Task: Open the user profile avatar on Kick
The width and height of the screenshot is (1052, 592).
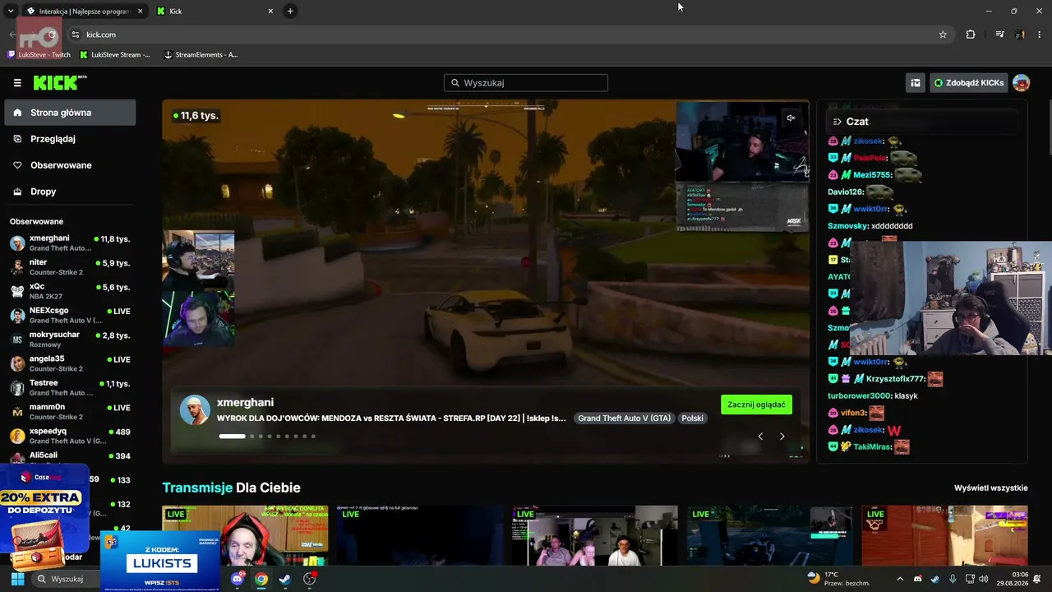Action: [1021, 83]
